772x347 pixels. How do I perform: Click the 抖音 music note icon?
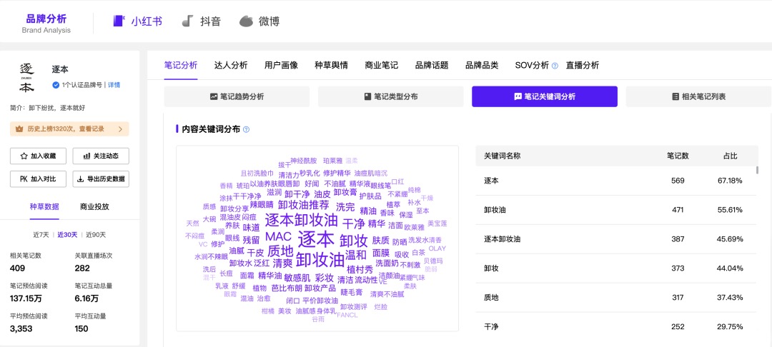coord(187,21)
